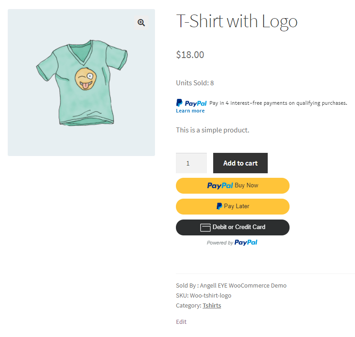Click the Pay in 4 interest-free payments message
This screenshot has width=355, height=337.
click(278, 103)
